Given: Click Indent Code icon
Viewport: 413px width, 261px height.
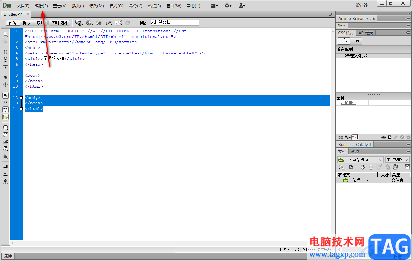Looking at the screenshot, I should pyautogui.click(x=6, y=167).
